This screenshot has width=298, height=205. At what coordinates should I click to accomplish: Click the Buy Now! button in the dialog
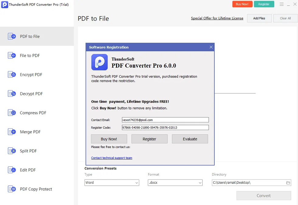pyautogui.click(x=109, y=139)
